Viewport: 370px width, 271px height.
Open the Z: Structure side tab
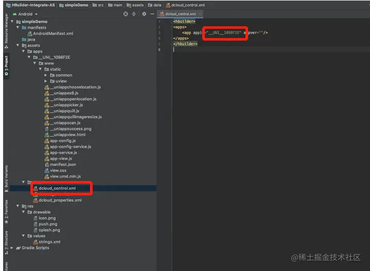coord(6,243)
